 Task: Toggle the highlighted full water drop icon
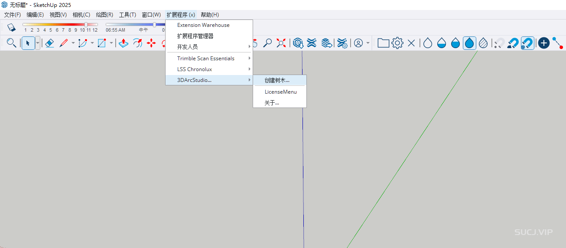pos(469,43)
